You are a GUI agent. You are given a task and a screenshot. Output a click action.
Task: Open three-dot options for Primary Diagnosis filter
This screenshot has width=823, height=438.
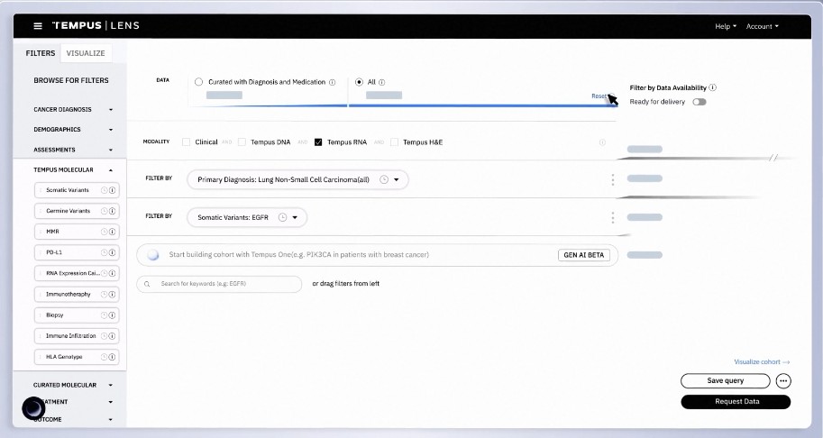click(613, 179)
